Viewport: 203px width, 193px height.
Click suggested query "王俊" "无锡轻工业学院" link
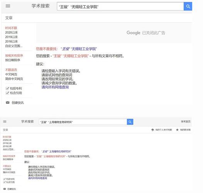pyautogui.click(x=79, y=49)
